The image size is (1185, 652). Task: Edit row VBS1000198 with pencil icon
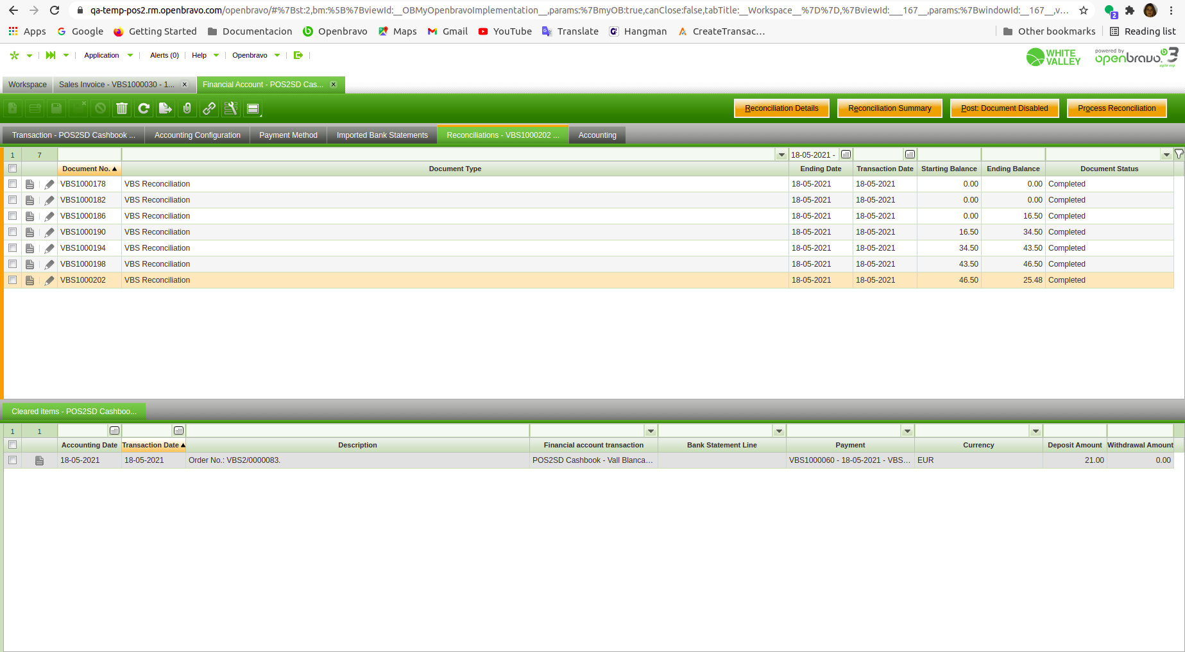coord(49,264)
